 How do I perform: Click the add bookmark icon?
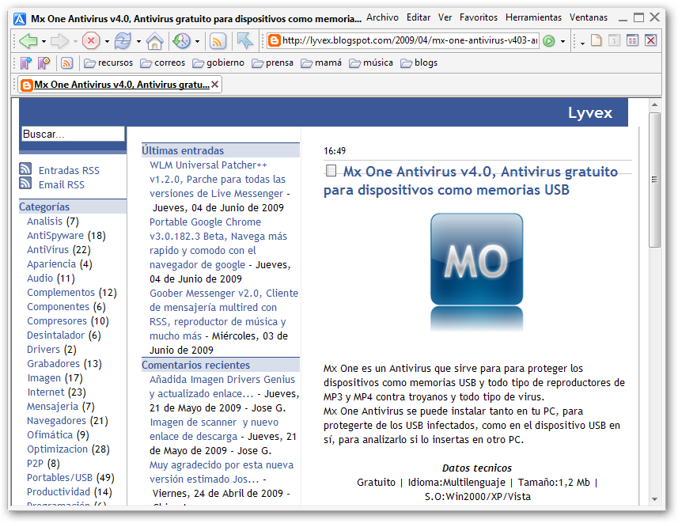[x=26, y=63]
